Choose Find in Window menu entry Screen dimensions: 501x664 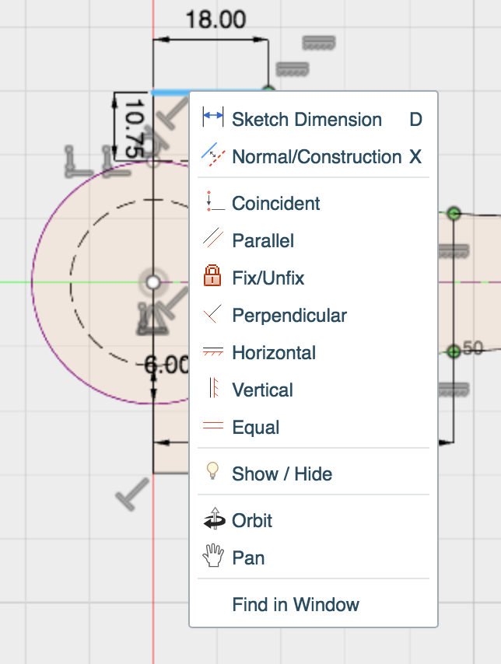tap(296, 604)
